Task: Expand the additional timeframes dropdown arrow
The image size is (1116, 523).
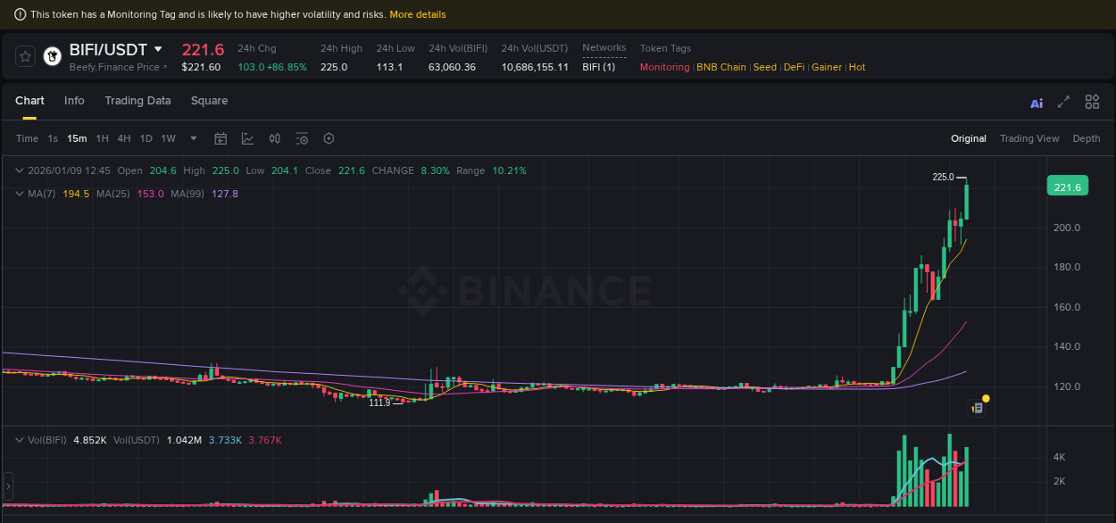Action: coord(193,138)
